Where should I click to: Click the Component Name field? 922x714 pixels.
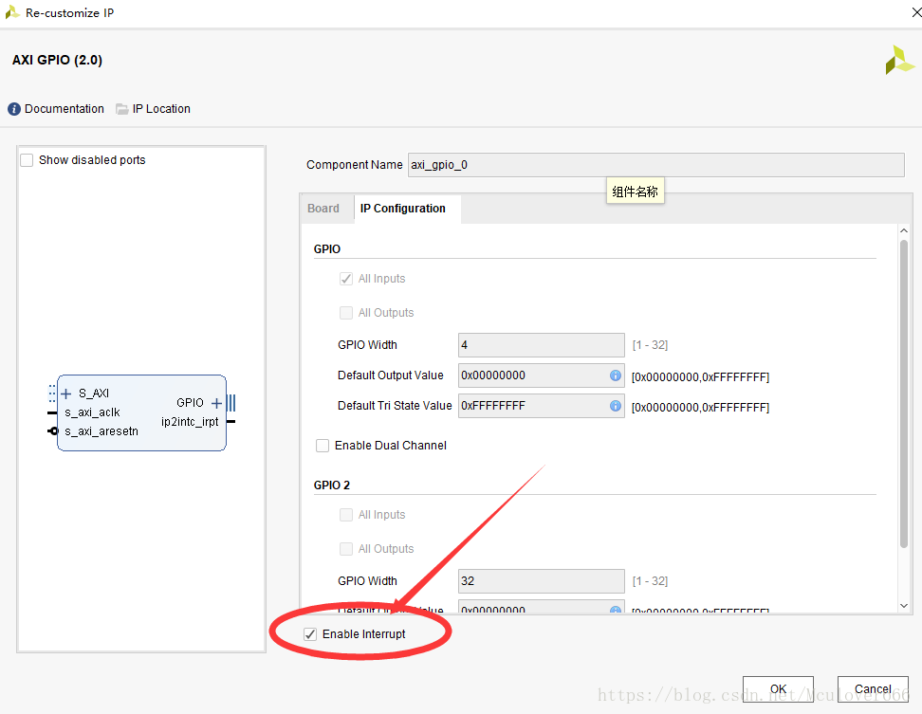tap(656, 165)
